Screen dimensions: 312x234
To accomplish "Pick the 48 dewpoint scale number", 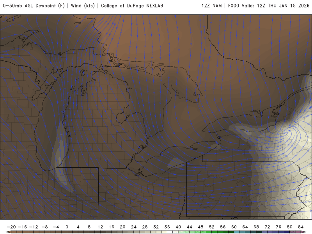I will (x=200, y=227).
